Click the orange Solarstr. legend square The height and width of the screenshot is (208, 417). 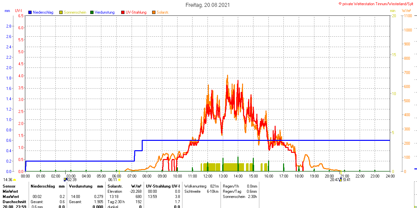(154, 12)
